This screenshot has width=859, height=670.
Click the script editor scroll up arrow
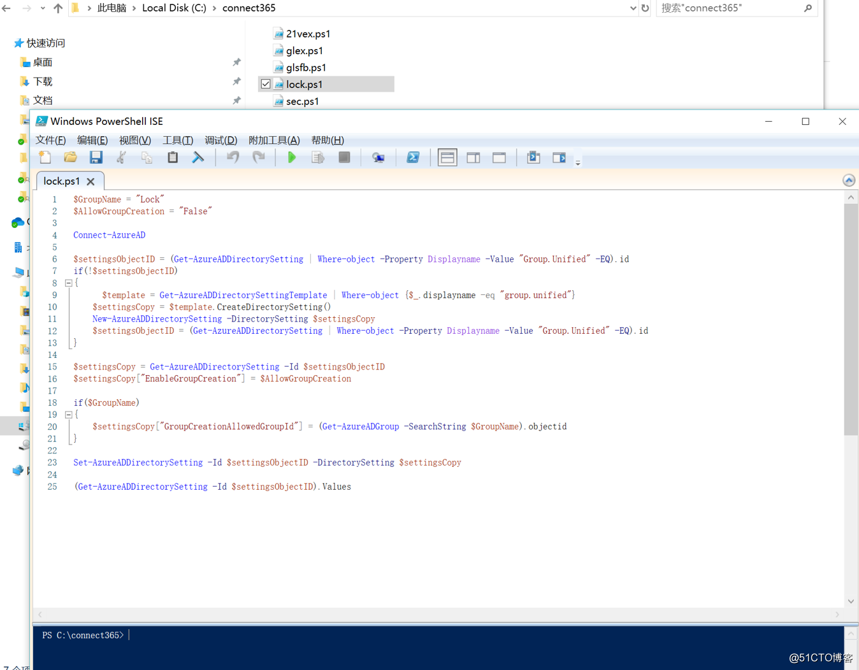pos(851,197)
